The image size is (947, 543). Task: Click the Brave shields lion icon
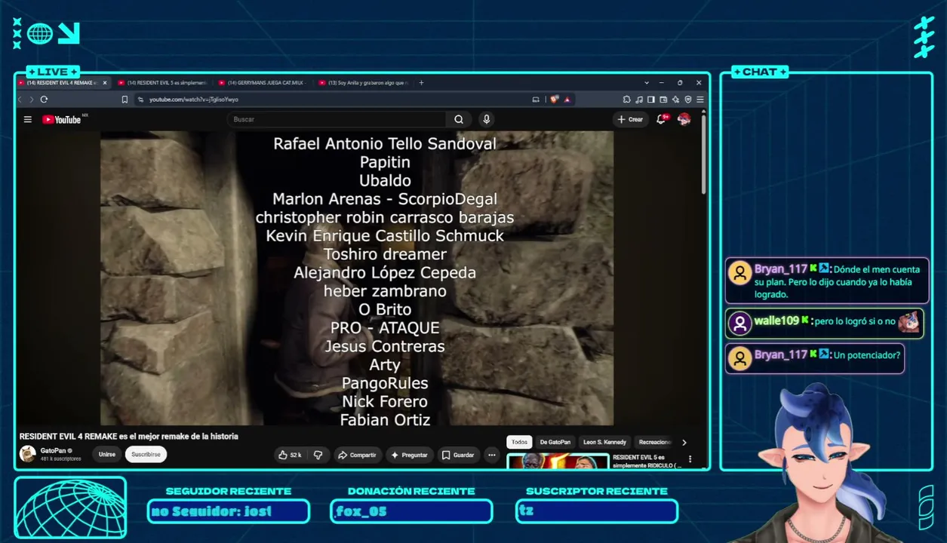[555, 99]
